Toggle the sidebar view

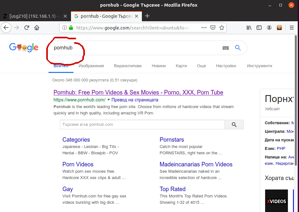[x=259, y=28]
